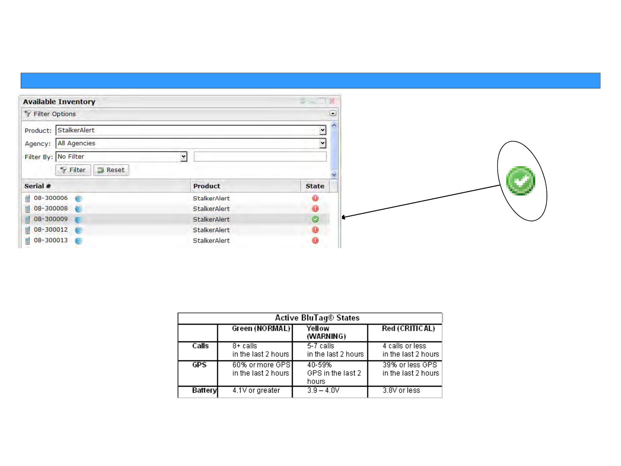Viewport: 621px width, 466px height.
Task: Click the red critical state icon for 08-300012
Action: coord(315,230)
